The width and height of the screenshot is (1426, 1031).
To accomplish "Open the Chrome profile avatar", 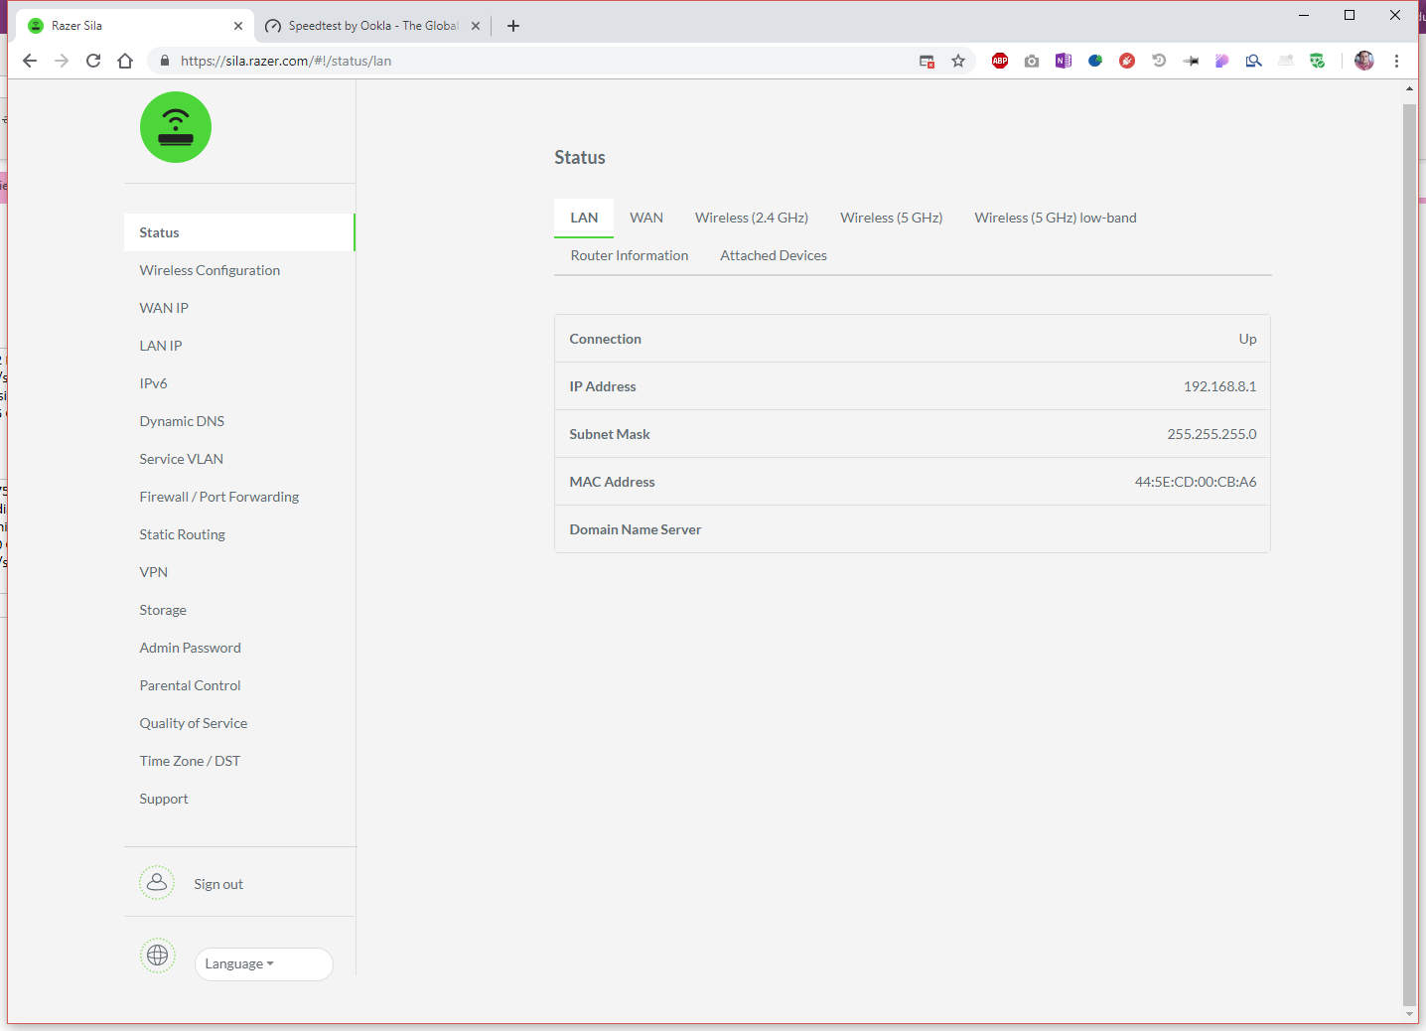I will coord(1364,61).
